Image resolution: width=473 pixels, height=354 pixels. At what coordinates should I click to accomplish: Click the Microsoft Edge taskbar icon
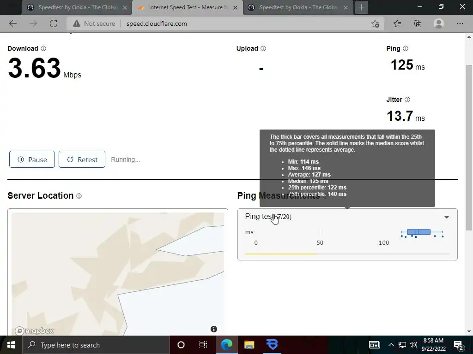click(x=226, y=345)
